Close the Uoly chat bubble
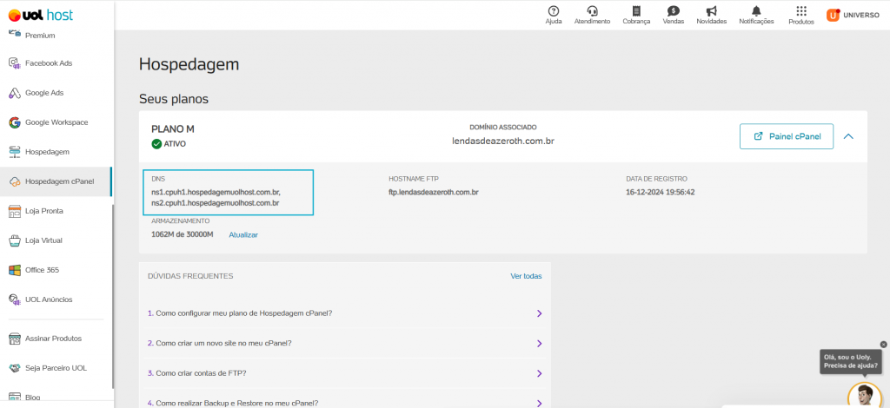Image resolution: width=890 pixels, height=408 pixels. tap(883, 344)
